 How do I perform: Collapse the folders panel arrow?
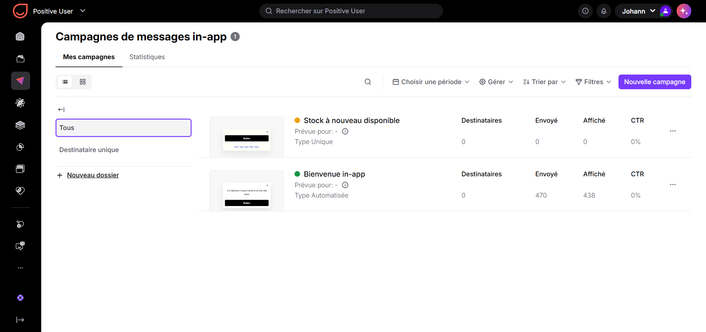point(61,109)
